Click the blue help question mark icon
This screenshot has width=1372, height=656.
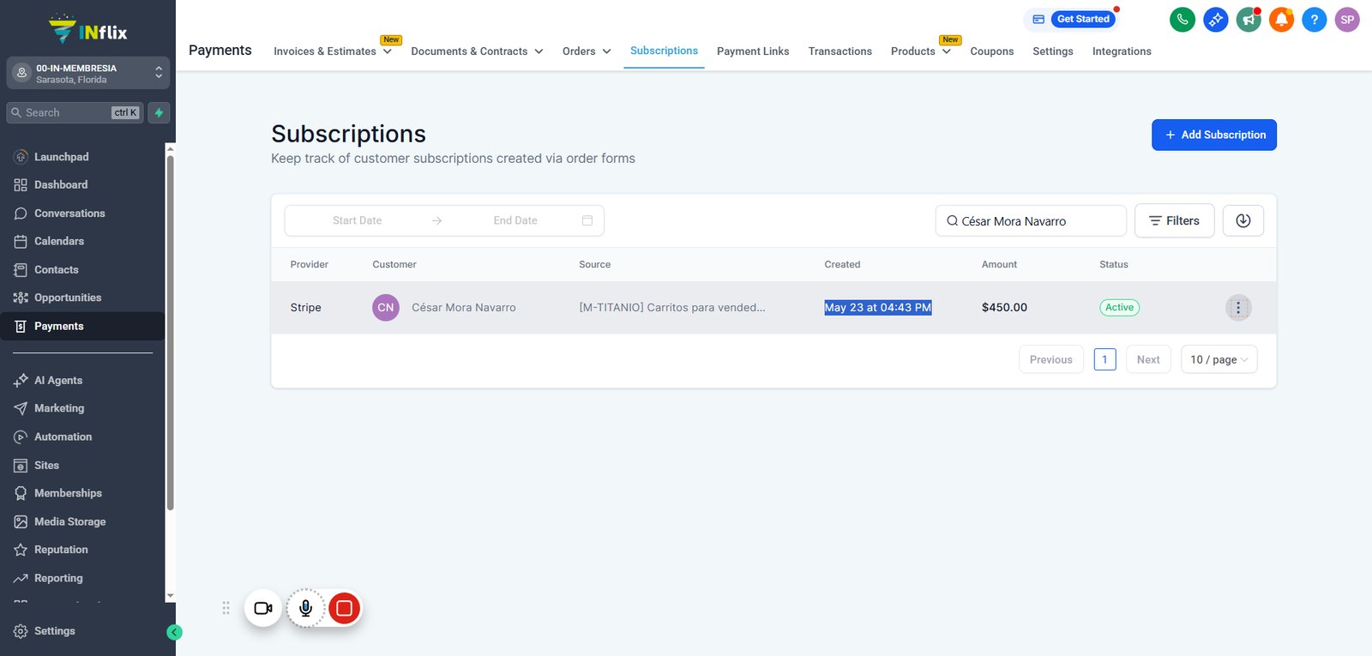1314,20
